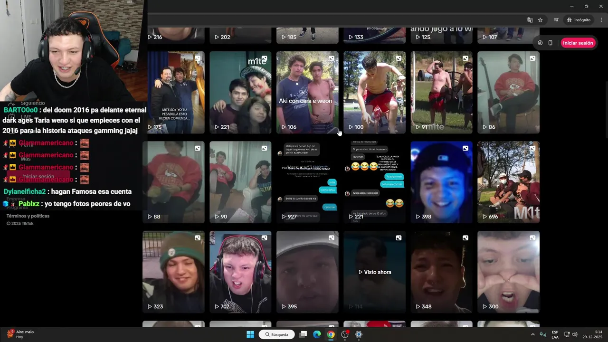Click the network icon in system tray
608x342 pixels.
567,334
